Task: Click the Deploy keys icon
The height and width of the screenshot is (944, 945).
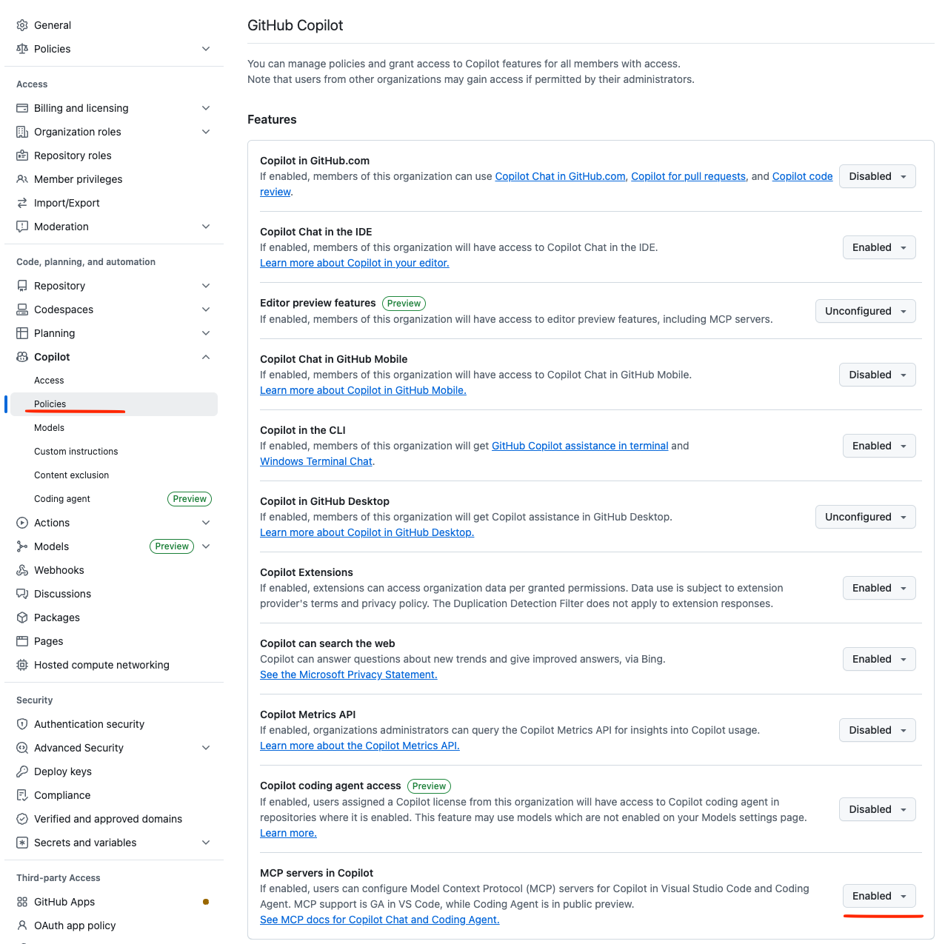Action: 22,771
